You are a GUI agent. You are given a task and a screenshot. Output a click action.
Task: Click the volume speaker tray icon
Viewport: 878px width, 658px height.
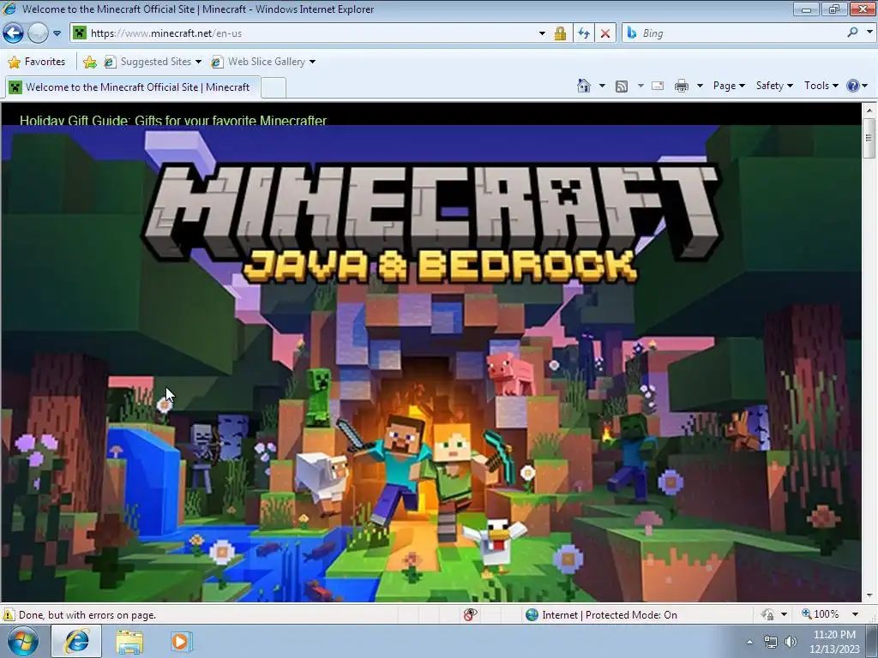tap(791, 642)
